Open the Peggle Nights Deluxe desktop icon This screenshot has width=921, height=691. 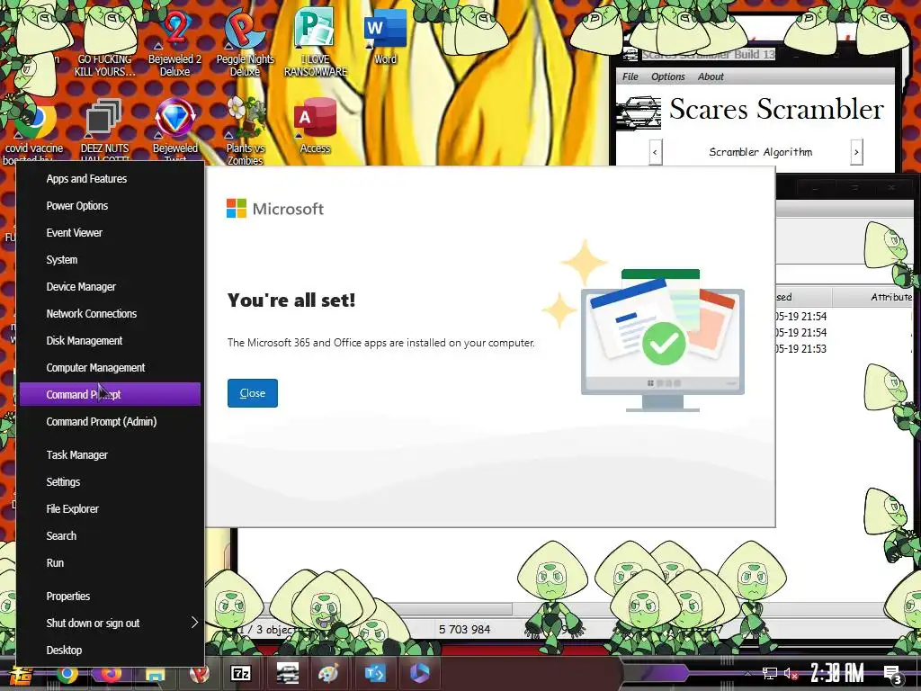click(x=245, y=42)
